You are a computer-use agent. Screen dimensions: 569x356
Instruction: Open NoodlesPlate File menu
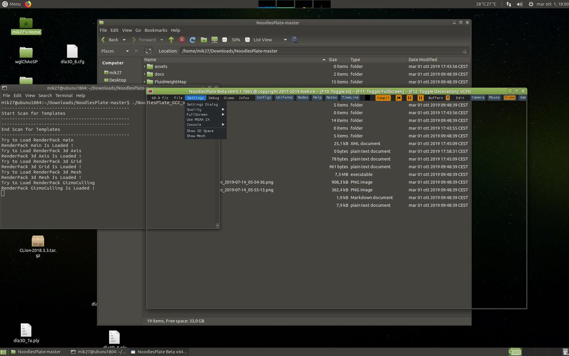178,98
